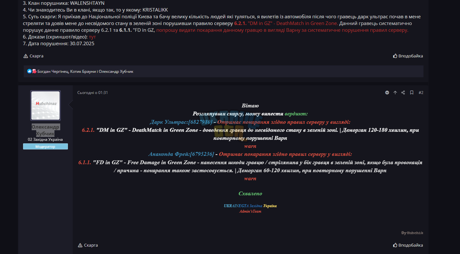Click 'Дата порушення: 30.07.2025' line
The width and height of the screenshot is (460, 254).
pos(59,44)
